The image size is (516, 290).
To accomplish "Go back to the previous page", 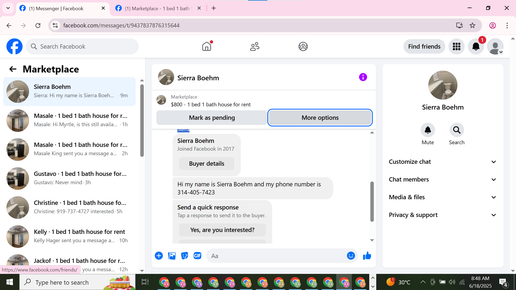I will click(9, 25).
